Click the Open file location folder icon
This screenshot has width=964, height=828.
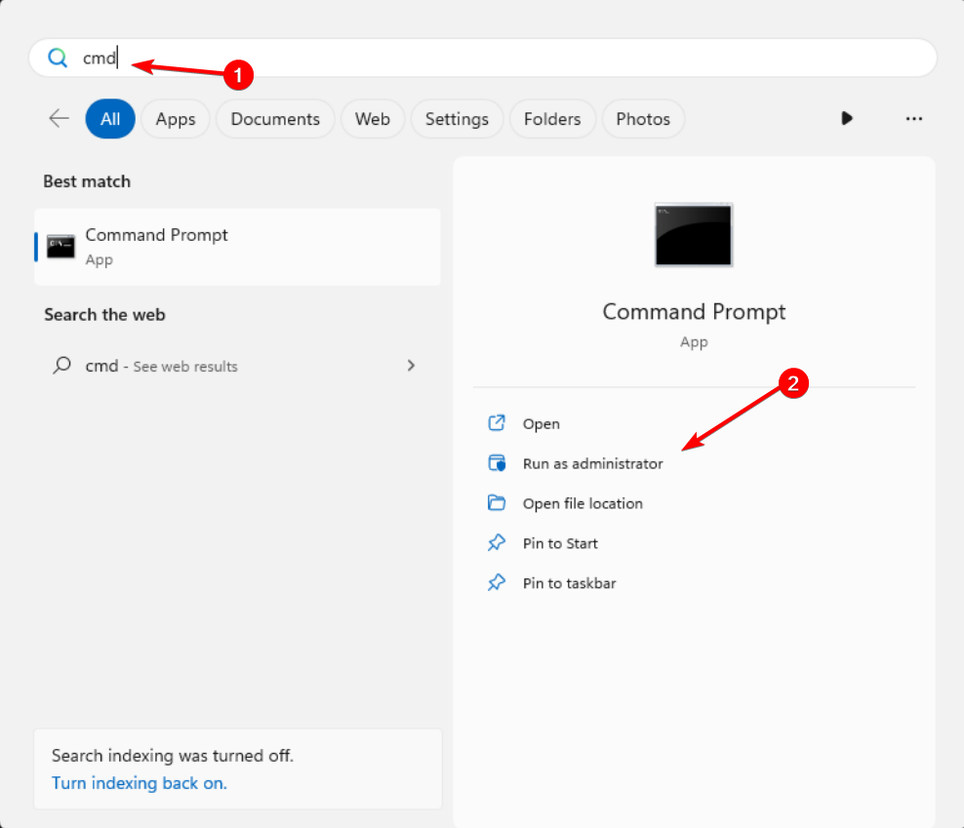(x=497, y=503)
